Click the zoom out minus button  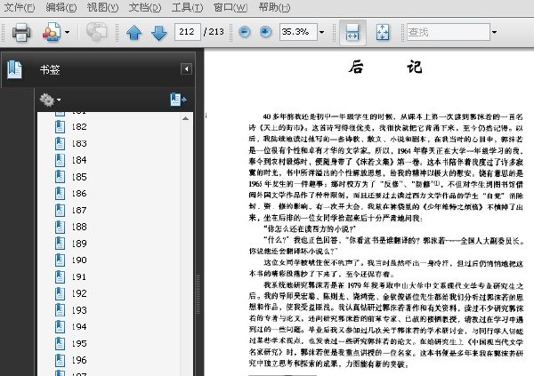245,32
